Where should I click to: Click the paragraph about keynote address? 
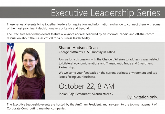pyautogui.click(x=81, y=36)
